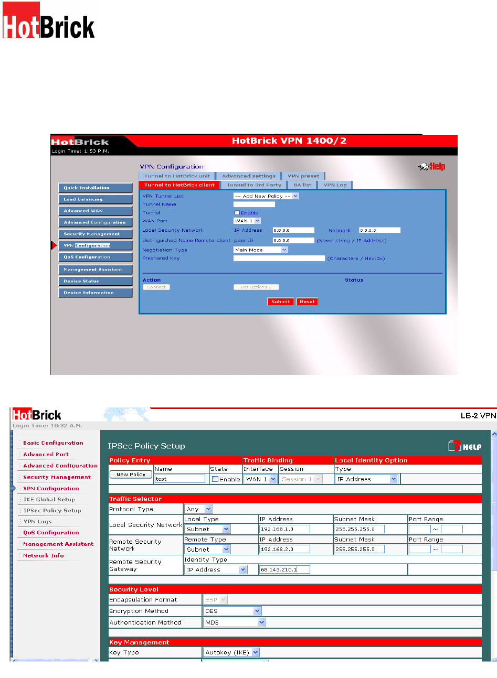Viewport: 497px width, 678px height.
Task: Open the HELP icon in IPSec Policy Setup
Action: 465,446
